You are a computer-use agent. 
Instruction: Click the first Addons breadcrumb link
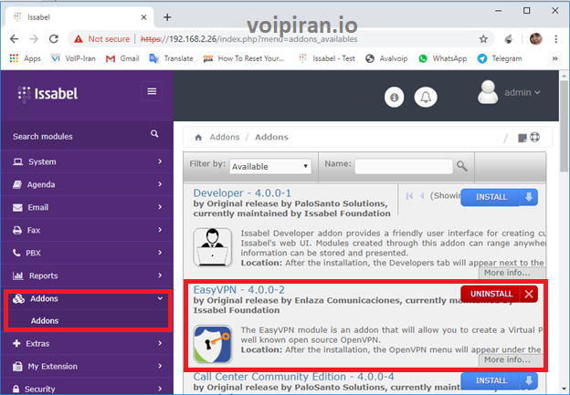click(x=225, y=137)
